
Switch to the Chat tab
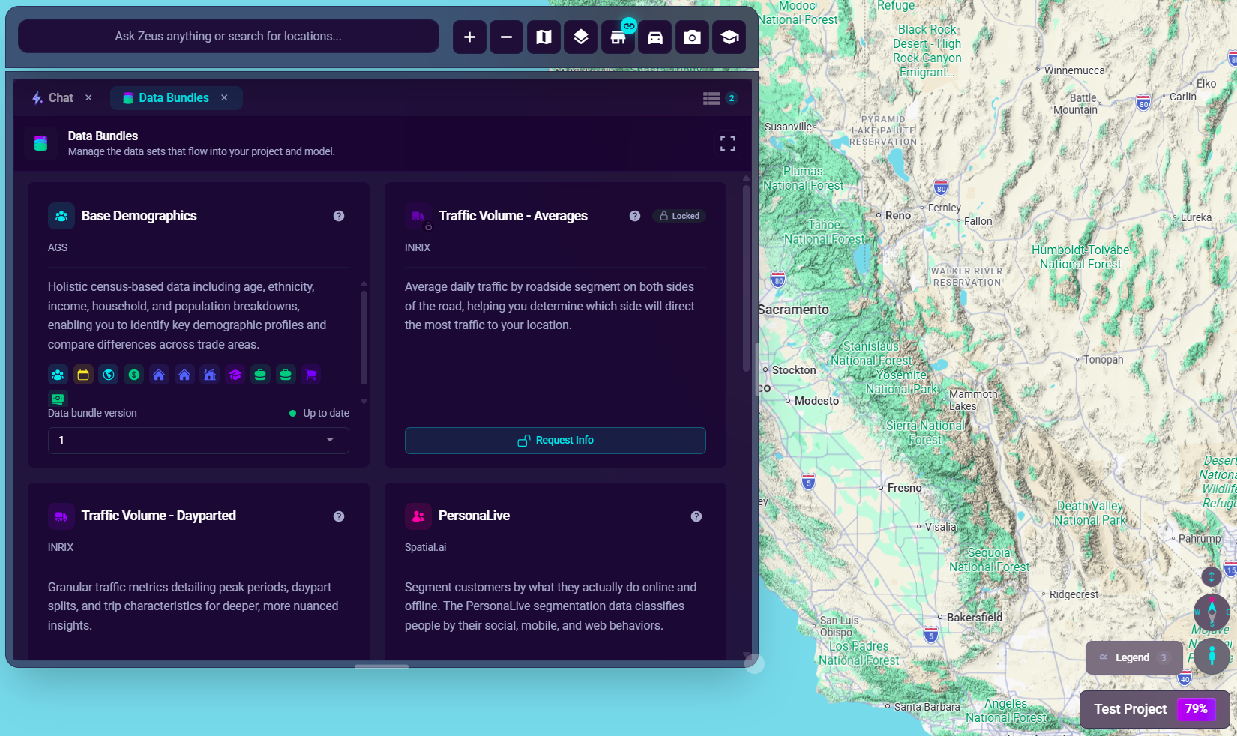[x=53, y=98]
